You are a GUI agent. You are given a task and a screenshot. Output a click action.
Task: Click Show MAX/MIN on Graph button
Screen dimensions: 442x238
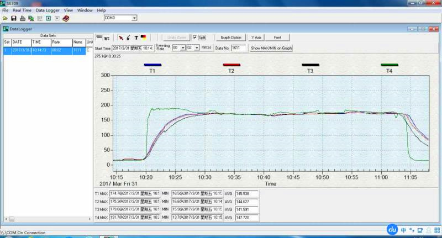[x=271, y=48]
